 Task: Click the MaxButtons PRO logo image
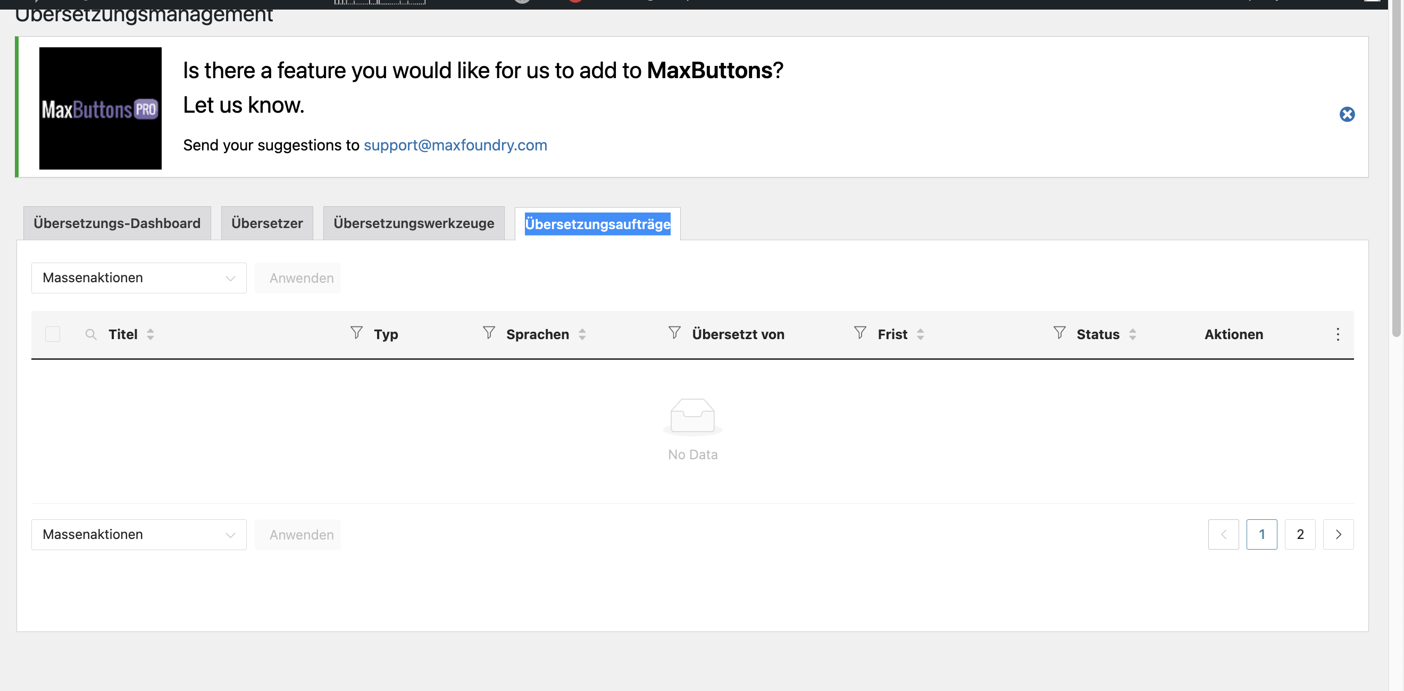101,108
